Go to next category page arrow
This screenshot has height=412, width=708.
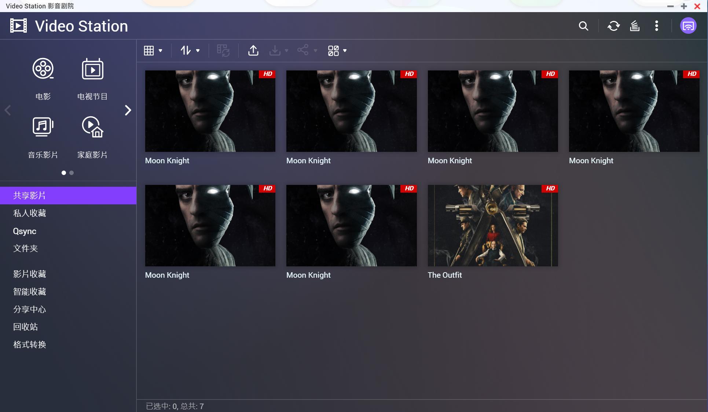point(128,110)
